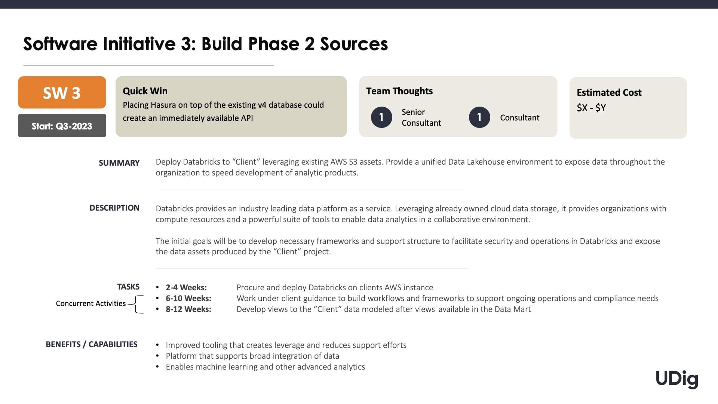The width and height of the screenshot is (718, 404).
Task: Click the Concurrent Activities label
Action: pos(91,303)
